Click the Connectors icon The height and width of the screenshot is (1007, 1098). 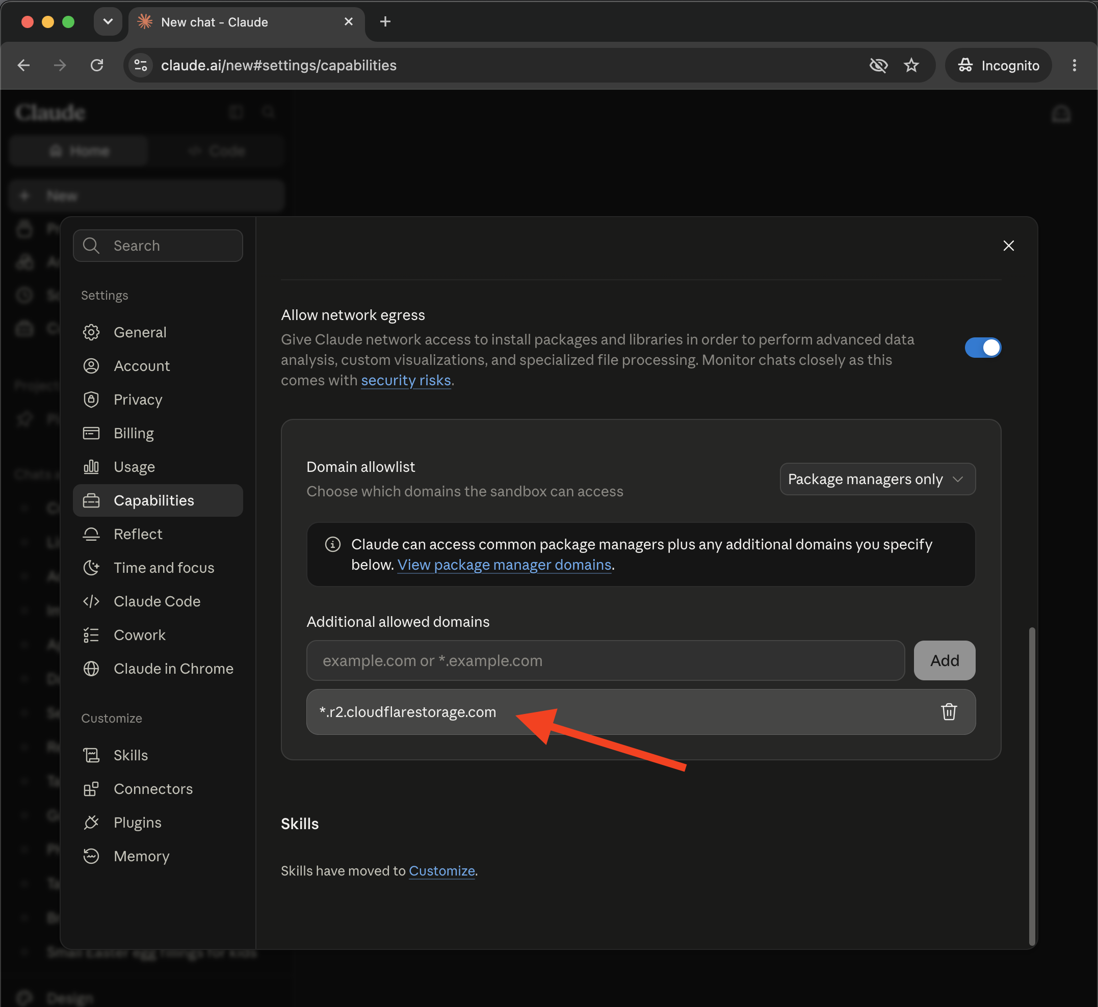coord(91,789)
